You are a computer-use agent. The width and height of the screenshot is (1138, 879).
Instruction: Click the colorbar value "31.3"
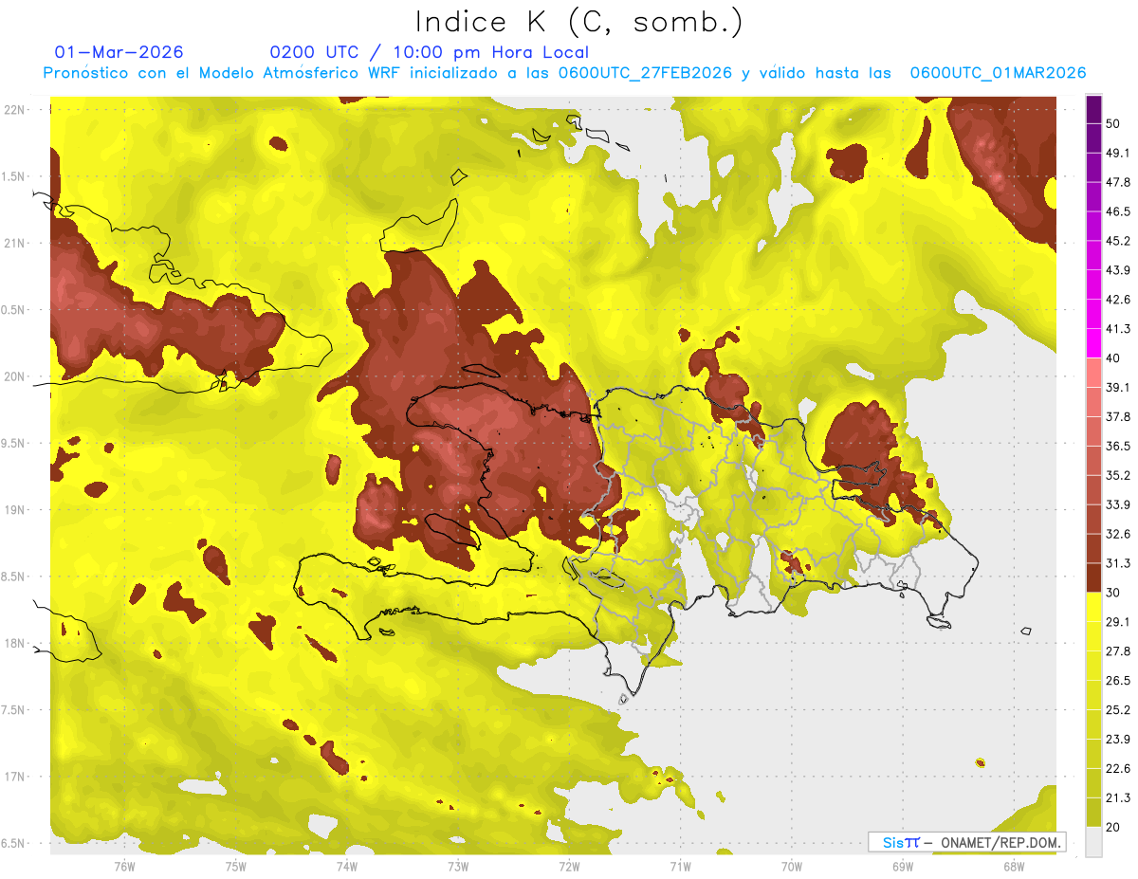point(1117,563)
